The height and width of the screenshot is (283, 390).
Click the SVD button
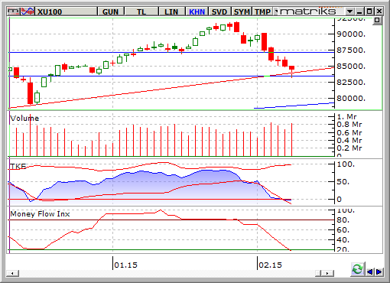[219, 11]
